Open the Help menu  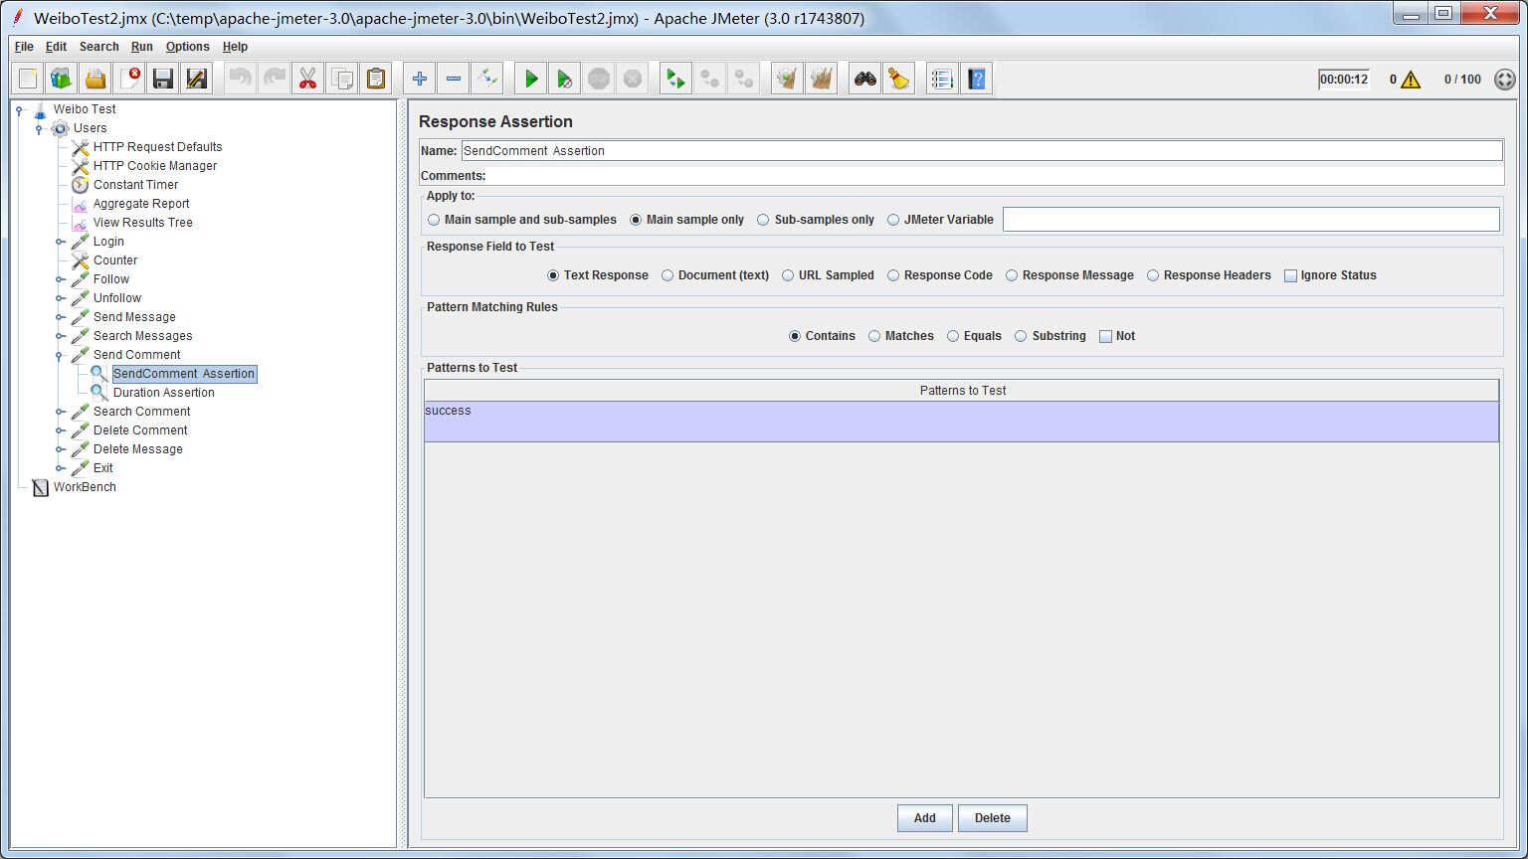point(235,47)
